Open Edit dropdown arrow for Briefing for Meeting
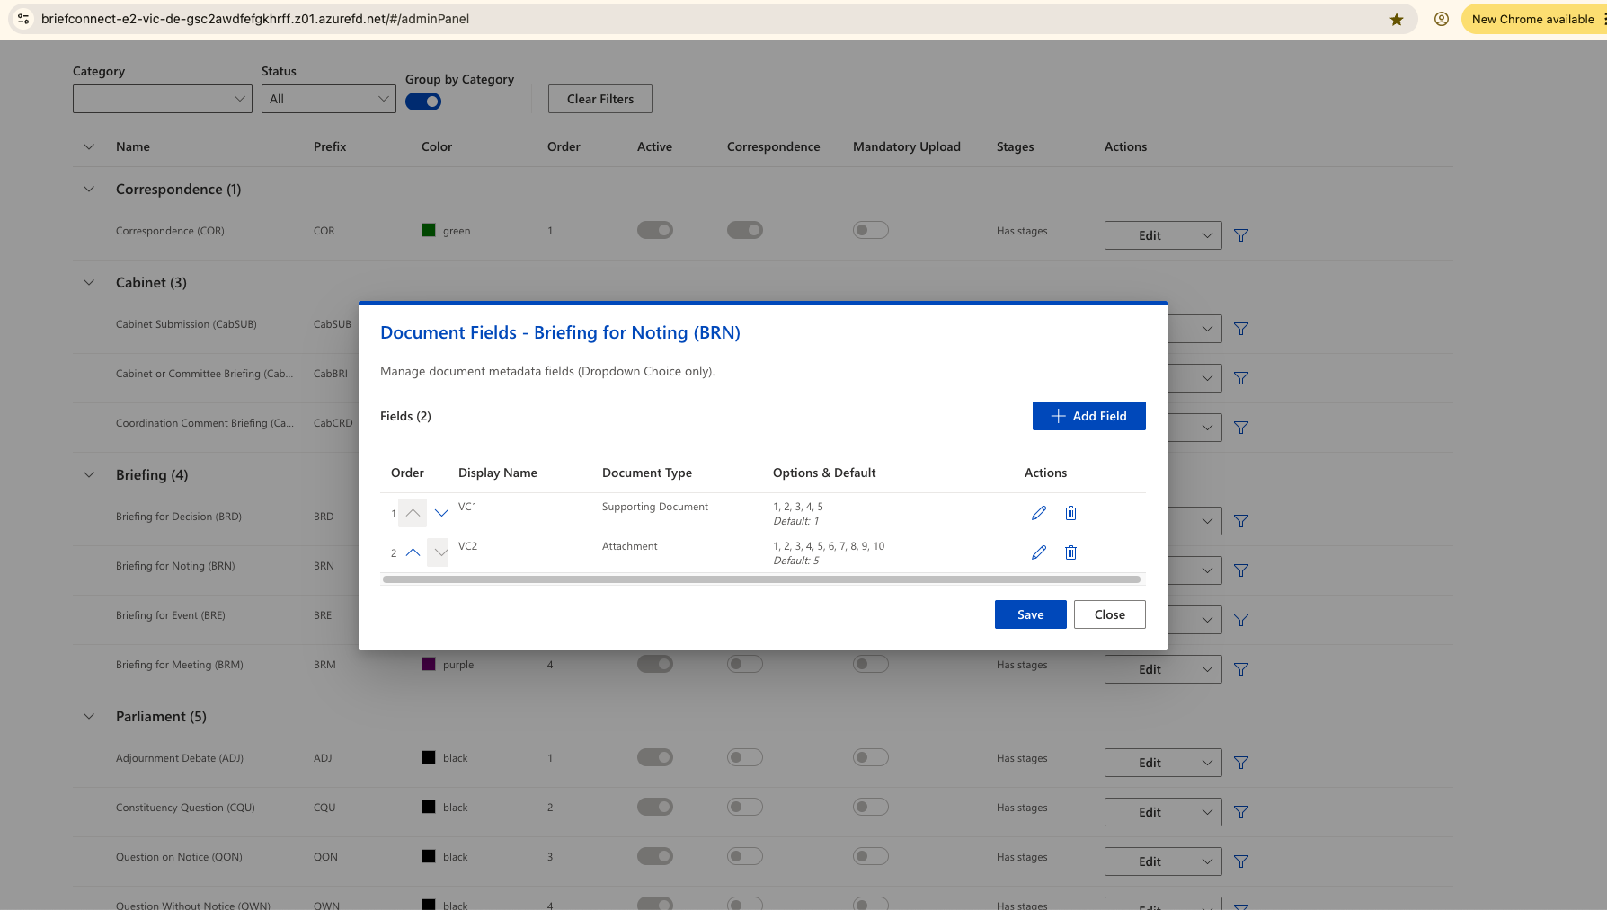 point(1207,669)
